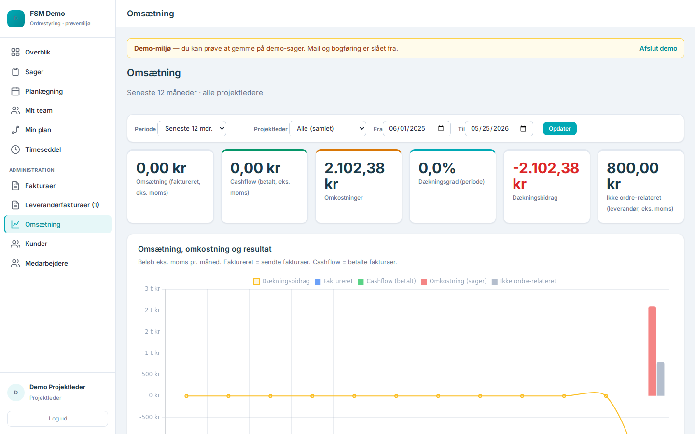695x434 pixels.
Task: Toggle the green Cashflow (betalt) legend swatch
Action: tap(361, 282)
